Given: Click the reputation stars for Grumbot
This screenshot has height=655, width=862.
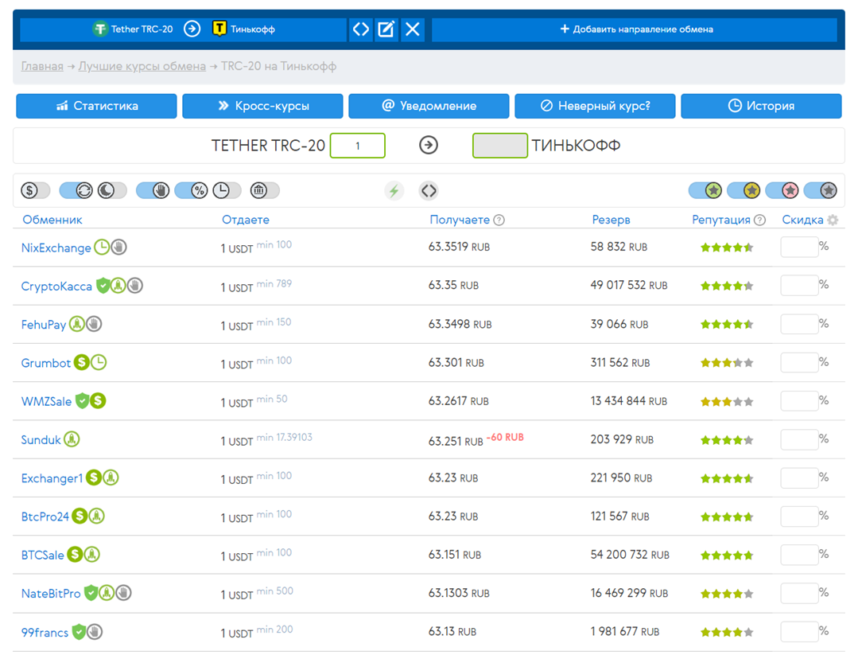Looking at the screenshot, I should pos(727,363).
